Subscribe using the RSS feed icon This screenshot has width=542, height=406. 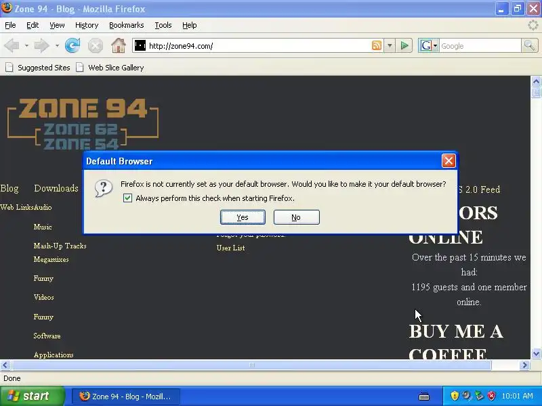point(377,45)
